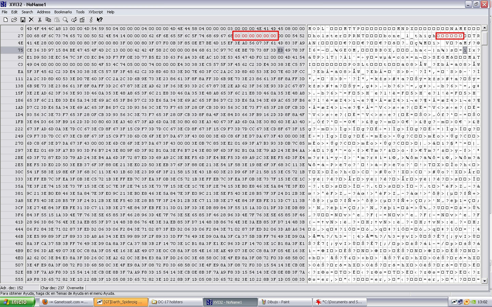Create a new file with the toolbar icon
This screenshot has height=307, width=492.
5,20
